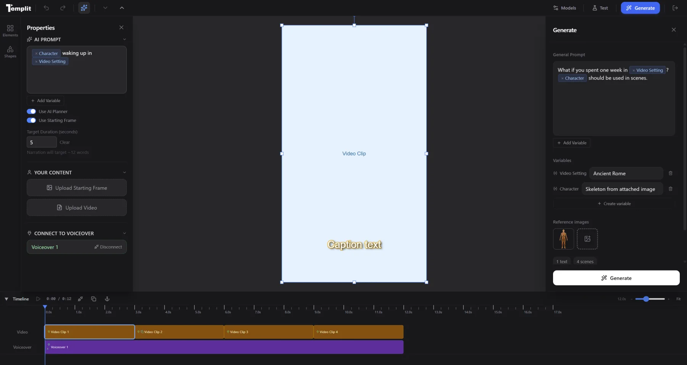Click the General Prompt text area
Viewport: 687px width, 365px height.
(x=614, y=98)
